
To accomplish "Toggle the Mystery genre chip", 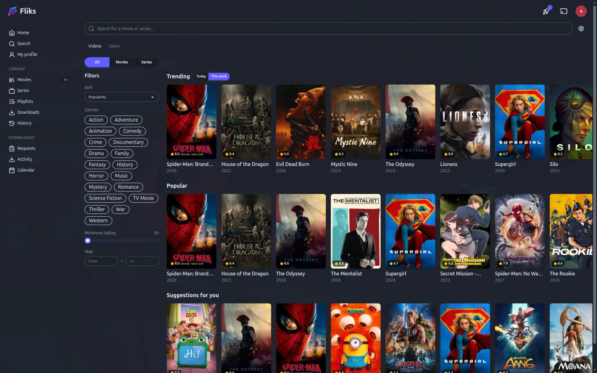I will point(98,187).
